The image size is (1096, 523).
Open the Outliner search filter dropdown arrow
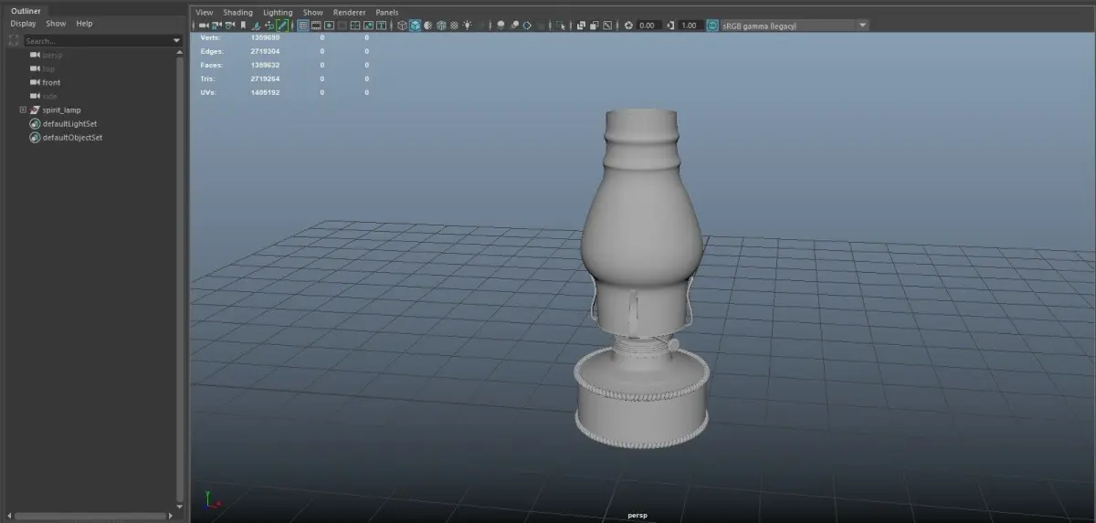click(x=177, y=41)
